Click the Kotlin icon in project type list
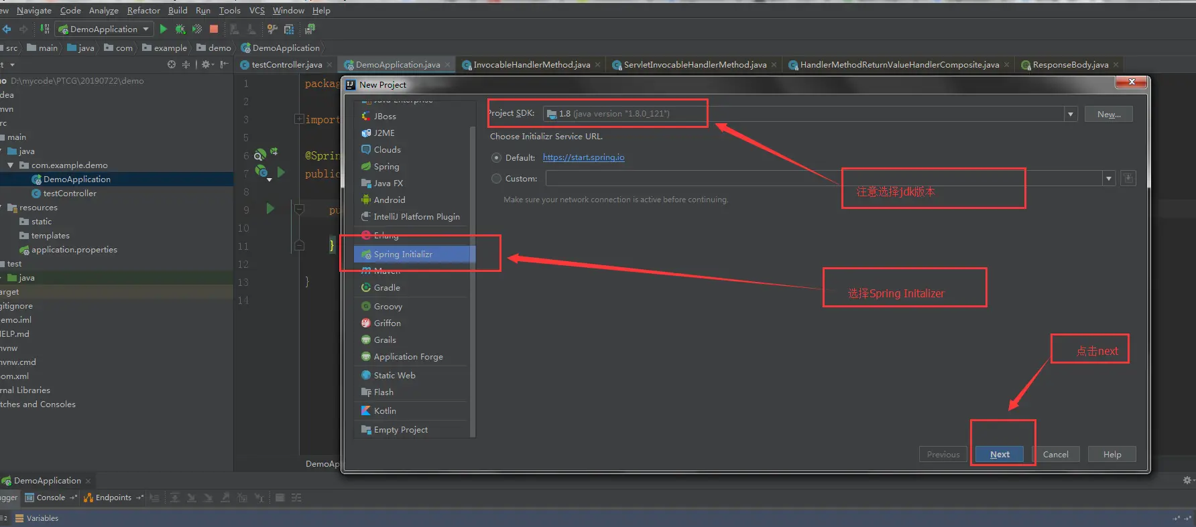Viewport: 1196px width, 527px height. [366, 410]
